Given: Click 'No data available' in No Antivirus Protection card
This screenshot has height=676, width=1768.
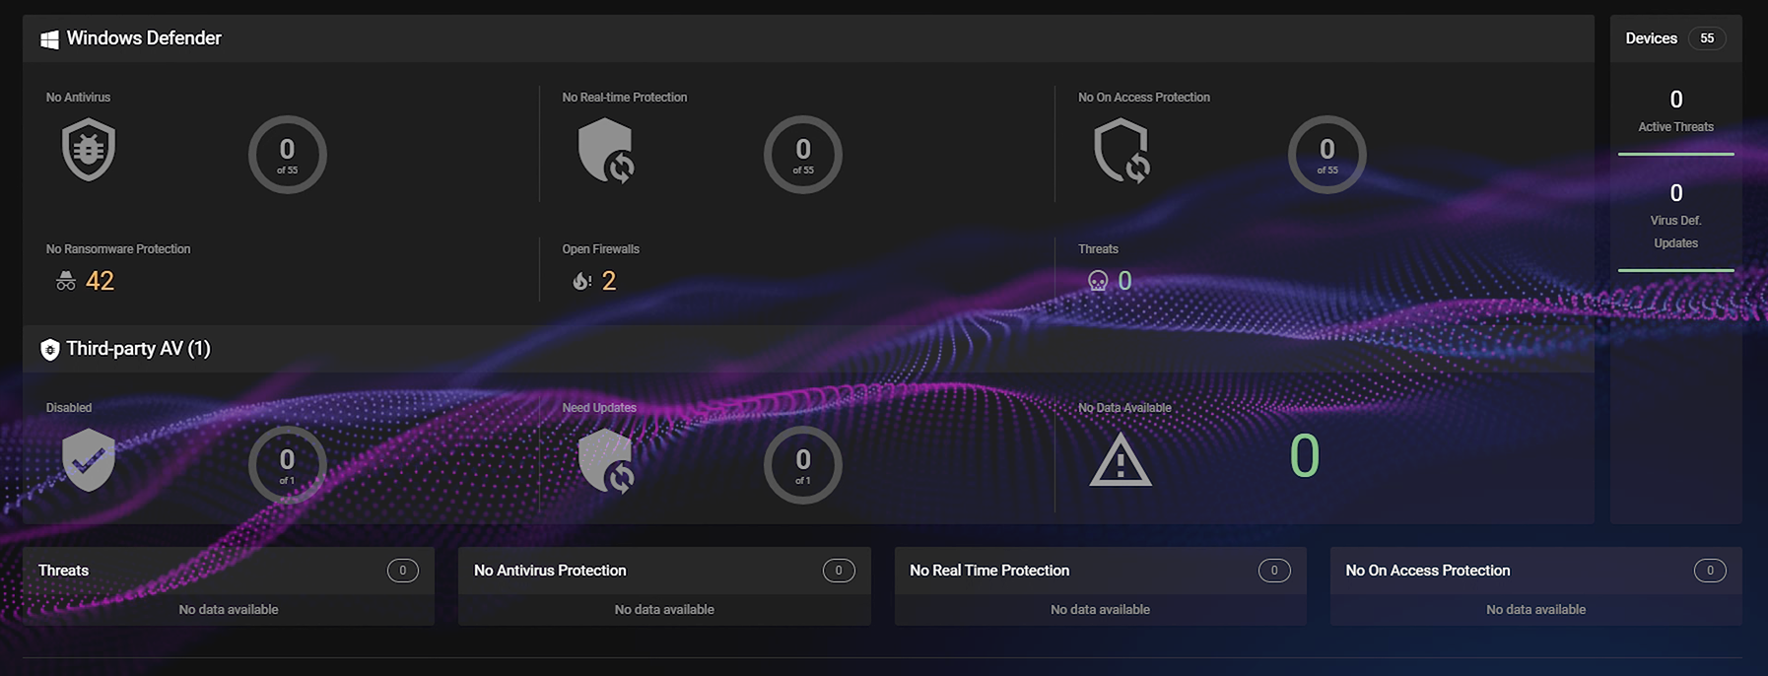Looking at the screenshot, I should 664,610.
